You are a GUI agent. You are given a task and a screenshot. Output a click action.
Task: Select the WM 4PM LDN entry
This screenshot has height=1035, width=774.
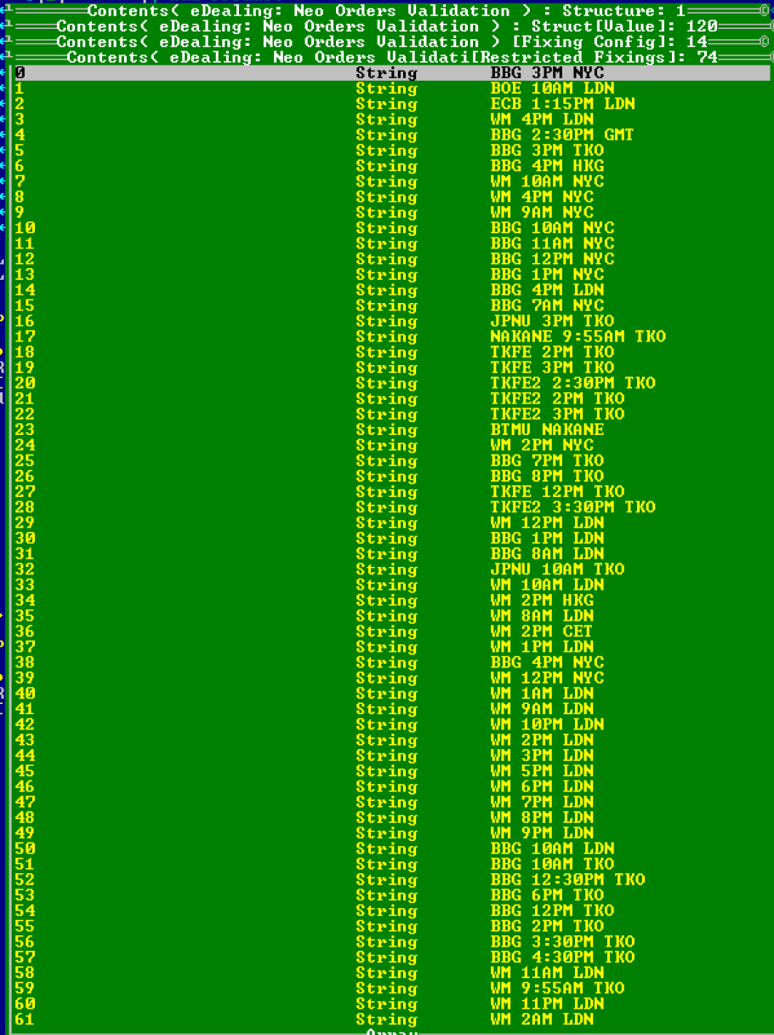(x=542, y=119)
